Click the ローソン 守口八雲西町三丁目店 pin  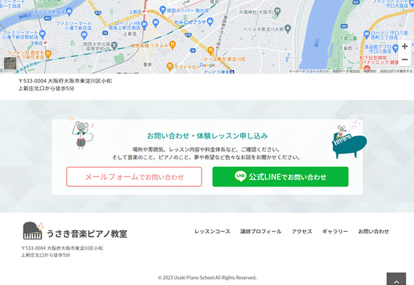pyautogui.click(x=366, y=34)
